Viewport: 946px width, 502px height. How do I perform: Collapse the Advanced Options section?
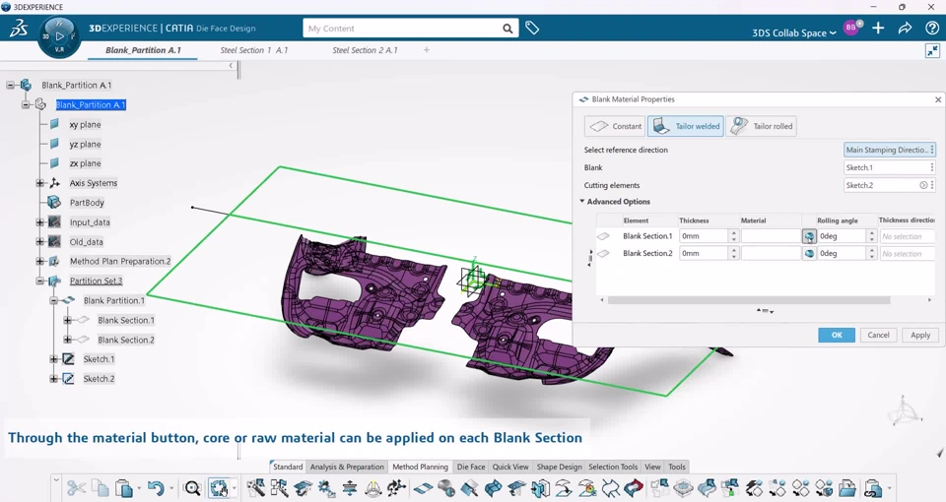pos(582,201)
